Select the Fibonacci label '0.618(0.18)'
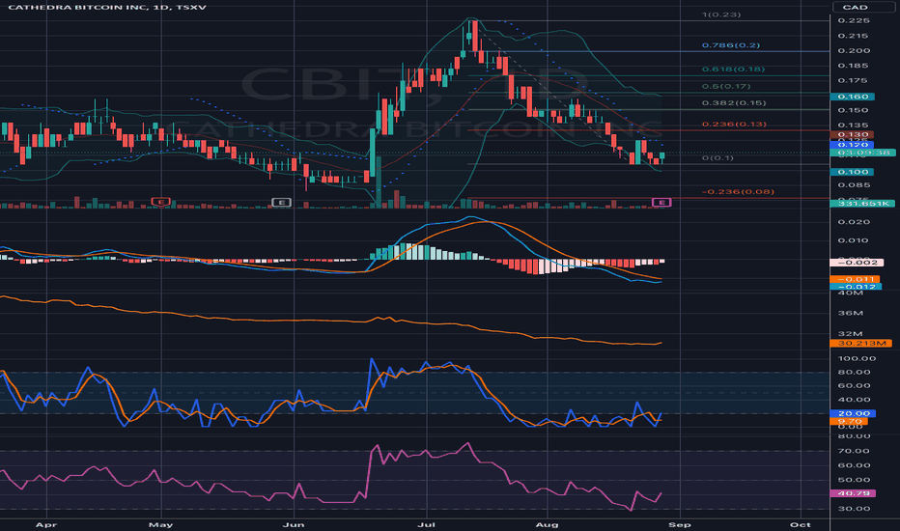 click(733, 69)
